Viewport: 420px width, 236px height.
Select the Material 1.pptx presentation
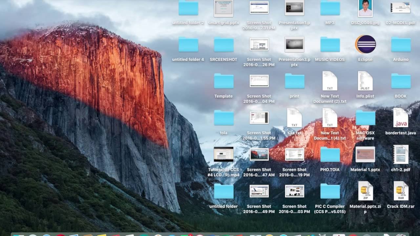pos(365,154)
